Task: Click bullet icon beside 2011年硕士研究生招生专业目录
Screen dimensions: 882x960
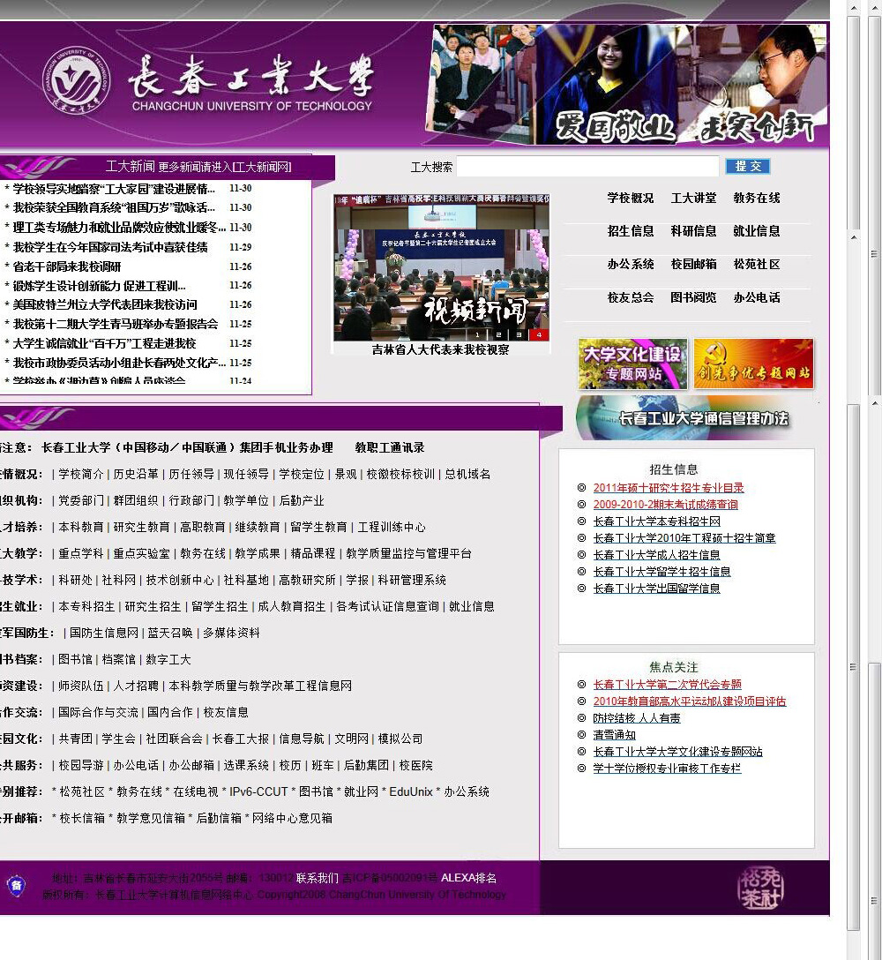Action: tap(581, 488)
